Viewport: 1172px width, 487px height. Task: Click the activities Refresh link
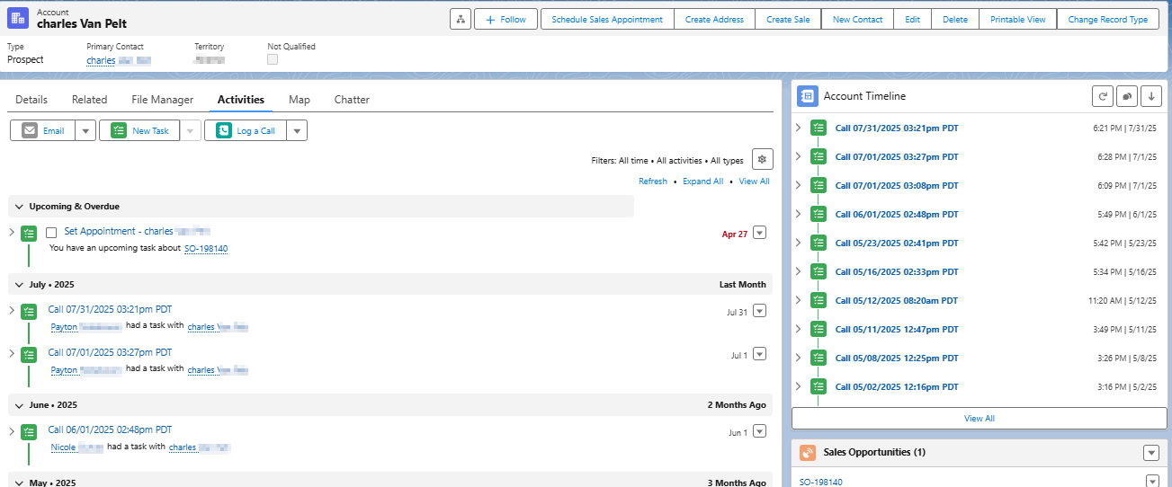click(653, 182)
